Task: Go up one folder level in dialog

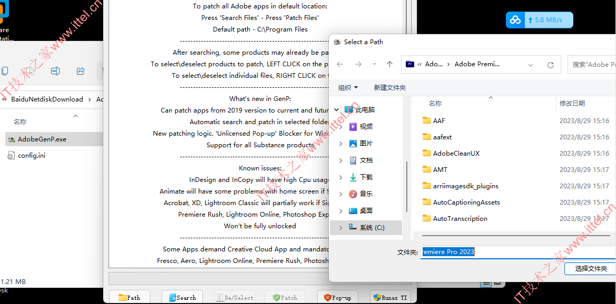Action: click(x=389, y=64)
